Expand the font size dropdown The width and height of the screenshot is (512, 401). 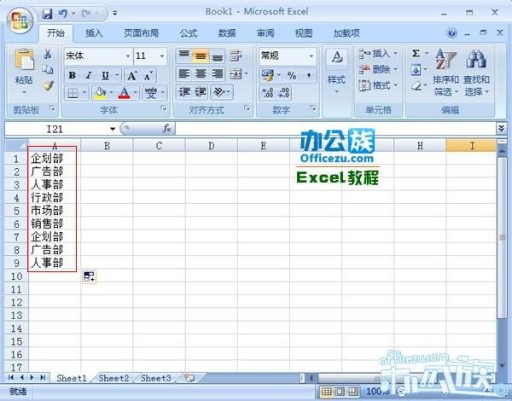[161, 56]
